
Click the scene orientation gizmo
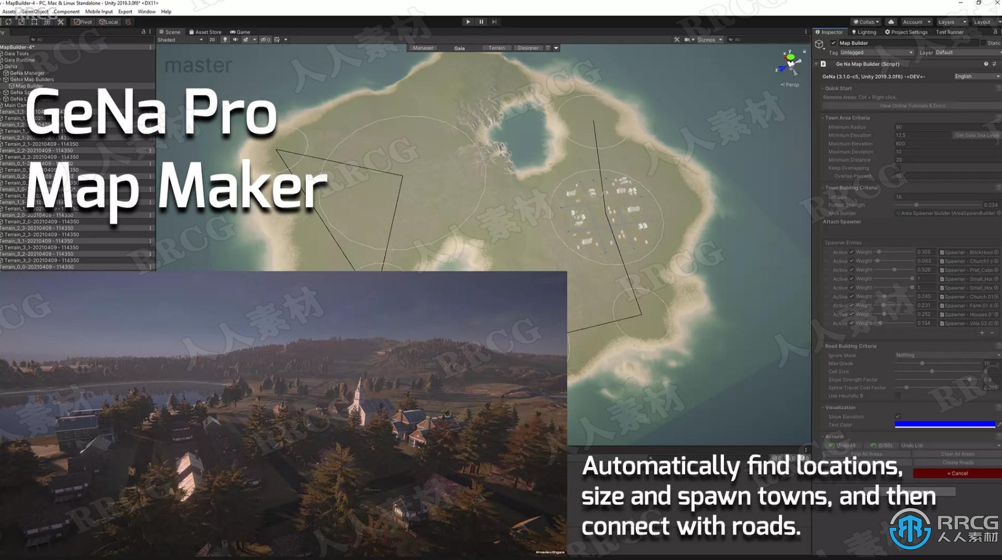pyautogui.click(x=790, y=63)
